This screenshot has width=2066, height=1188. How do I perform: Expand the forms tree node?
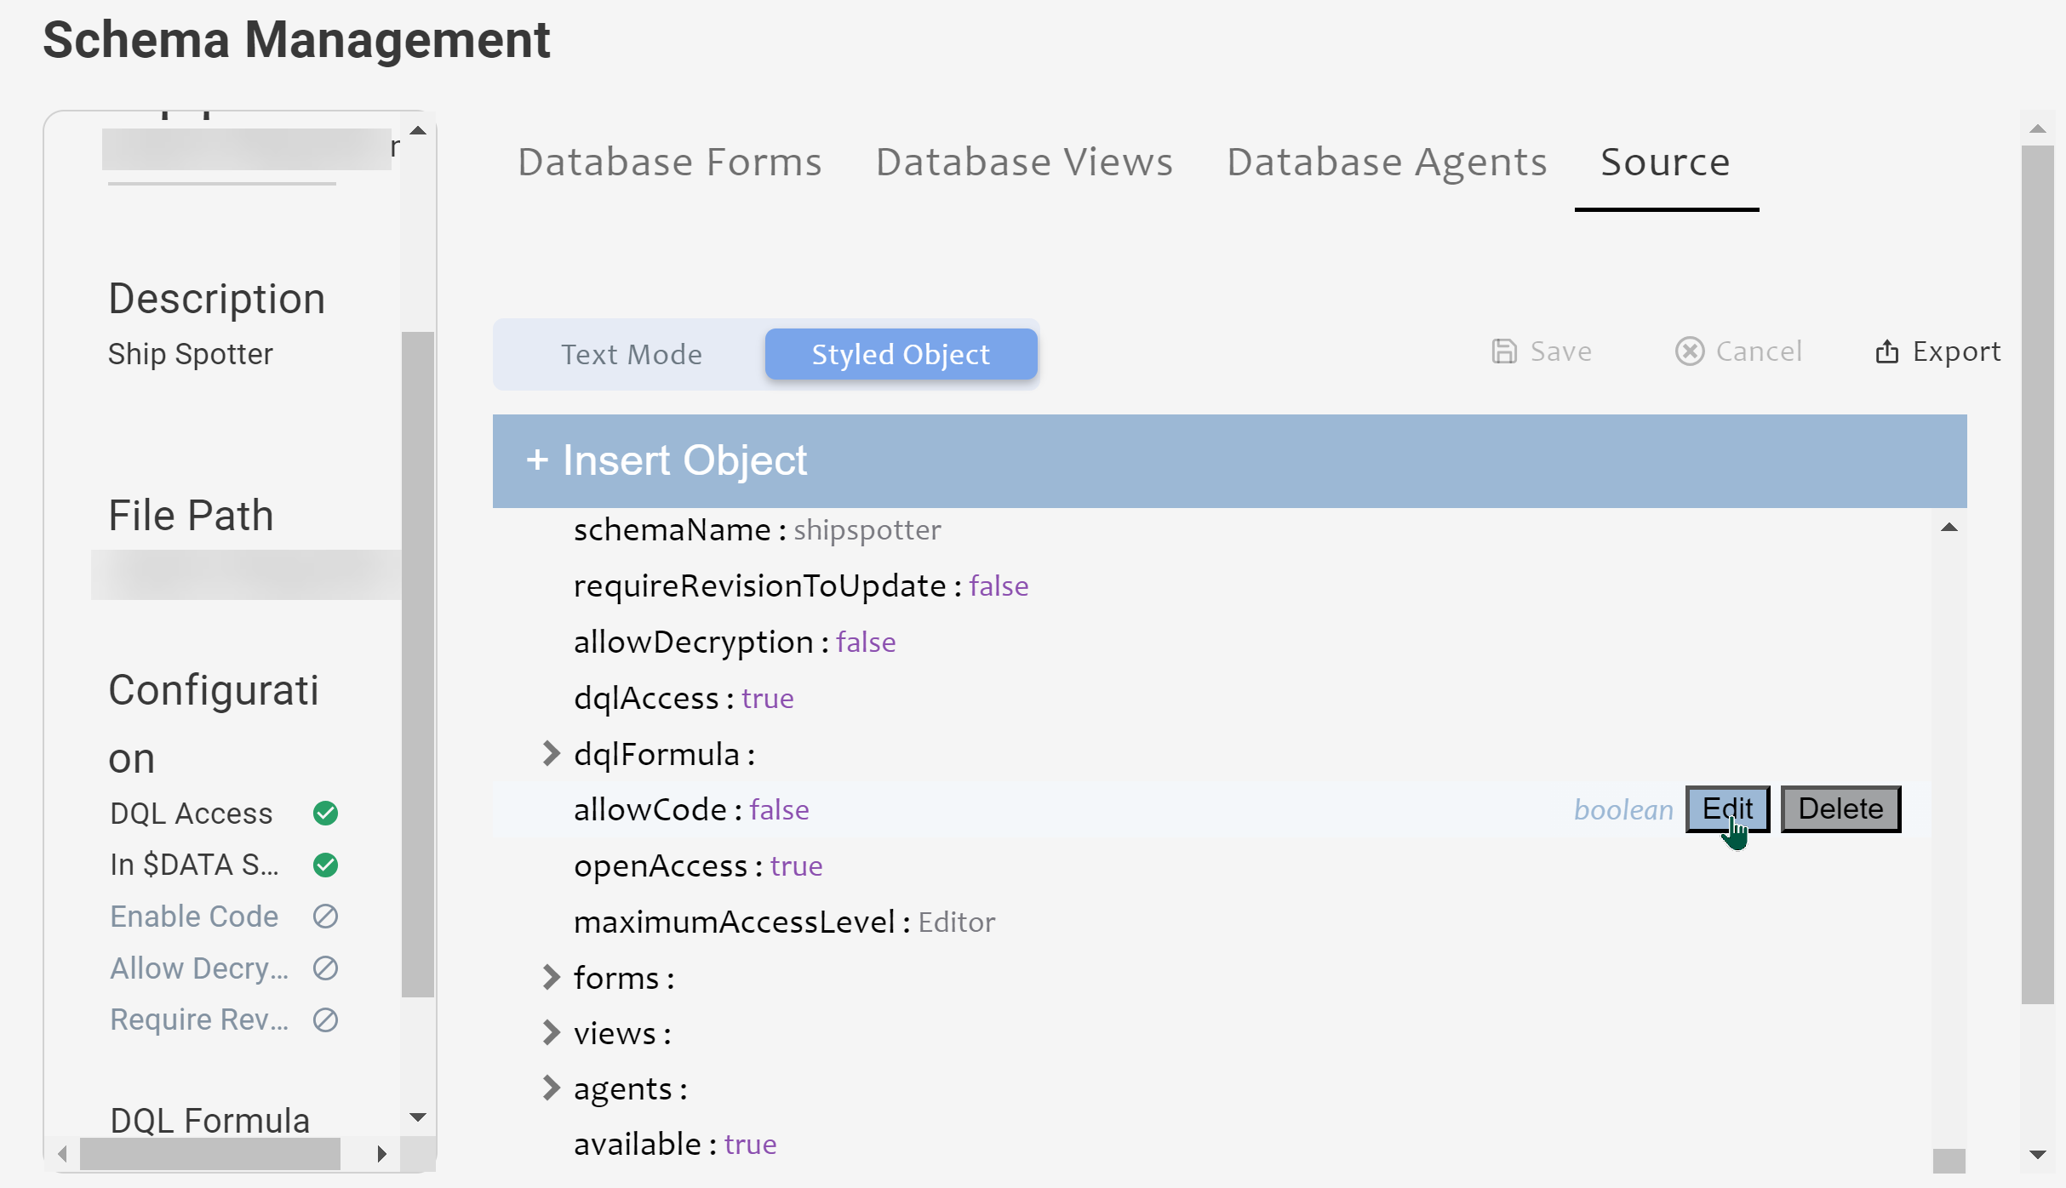coord(551,978)
